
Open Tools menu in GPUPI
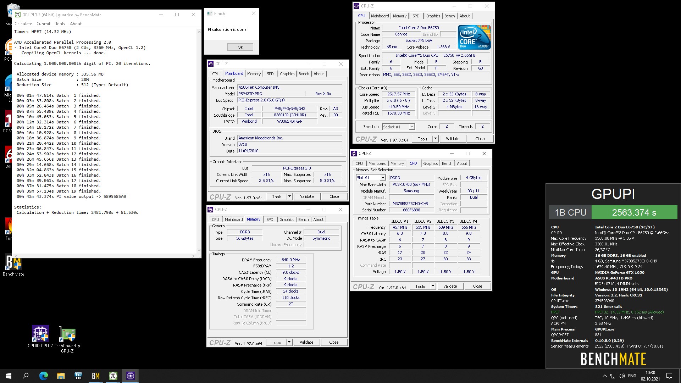(60, 24)
